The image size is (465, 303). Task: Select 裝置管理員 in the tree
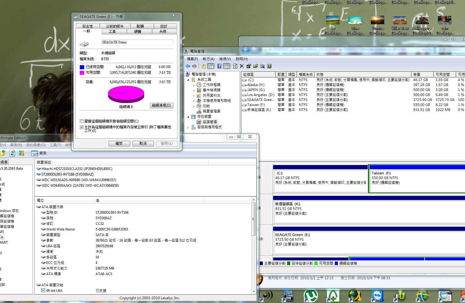(211, 111)
